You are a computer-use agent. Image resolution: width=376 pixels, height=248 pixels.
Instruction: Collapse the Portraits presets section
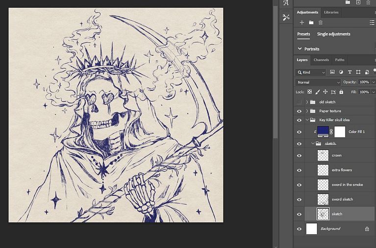coord(300,49)
